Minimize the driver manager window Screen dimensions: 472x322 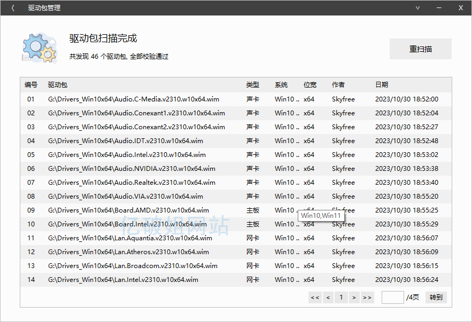click(x=439, y=8)
